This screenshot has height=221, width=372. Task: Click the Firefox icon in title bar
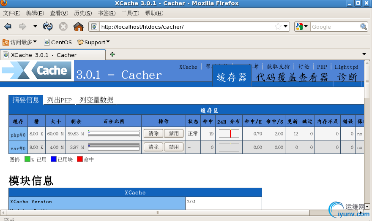click(x=4, y=3)
